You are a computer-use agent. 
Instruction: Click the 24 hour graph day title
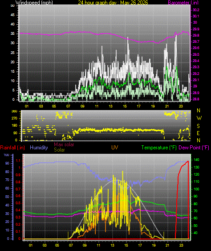click(113, 3)
